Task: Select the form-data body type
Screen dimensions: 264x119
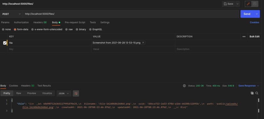Action: point(21,29)
